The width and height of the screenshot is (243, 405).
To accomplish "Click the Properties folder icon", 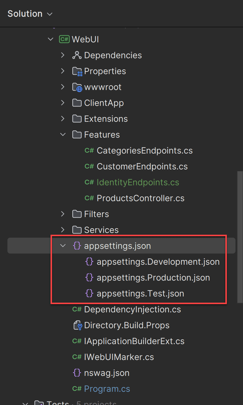I will coord(77,71).
